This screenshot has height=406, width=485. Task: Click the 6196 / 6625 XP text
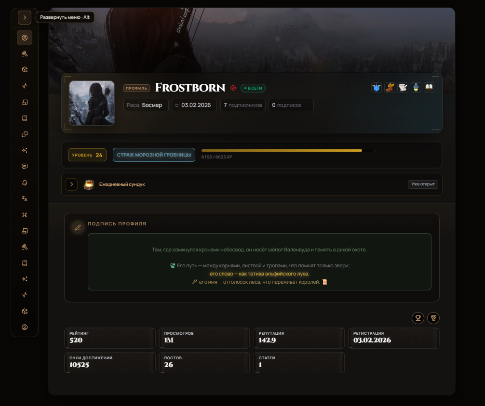[217, 157]
